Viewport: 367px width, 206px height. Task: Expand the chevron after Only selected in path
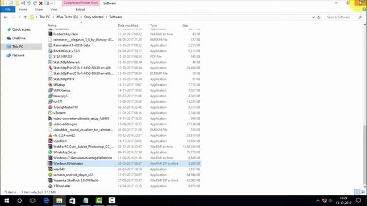click(x=107, y=17)
